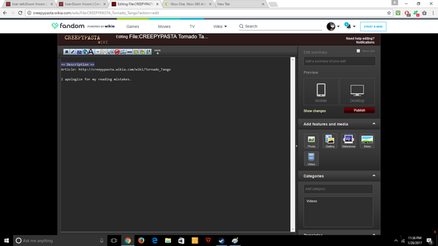Insert level 2 headline with big A icon
Viewport: 438px width, 246px height.
pyautogui.click(x=91, y=52)
